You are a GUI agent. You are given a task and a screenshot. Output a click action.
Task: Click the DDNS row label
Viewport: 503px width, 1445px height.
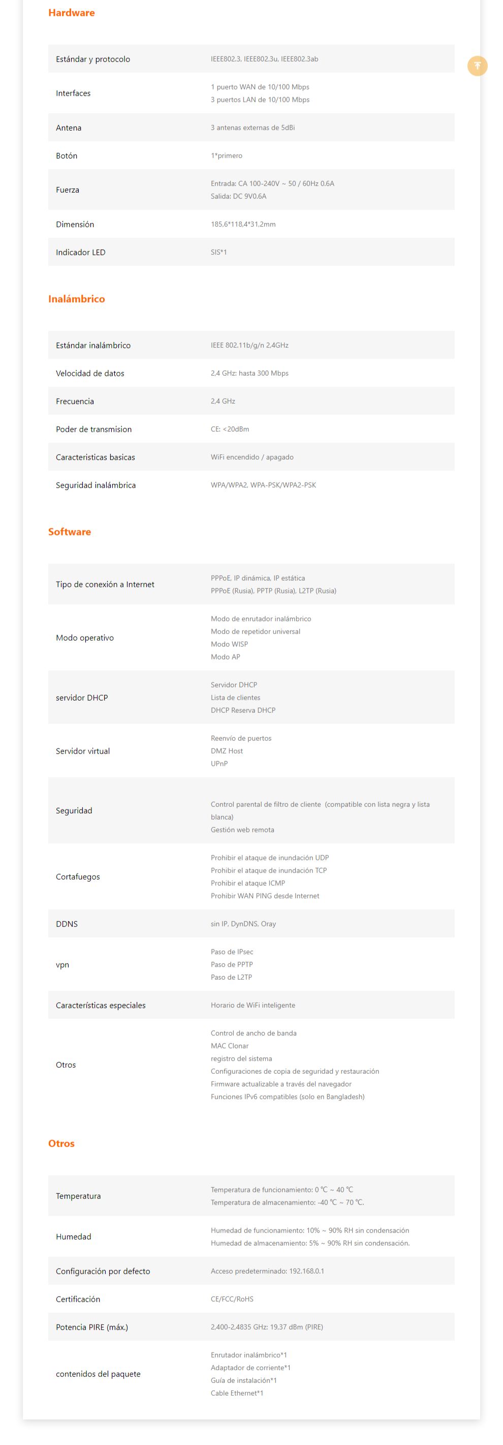(x=67, y=924)
